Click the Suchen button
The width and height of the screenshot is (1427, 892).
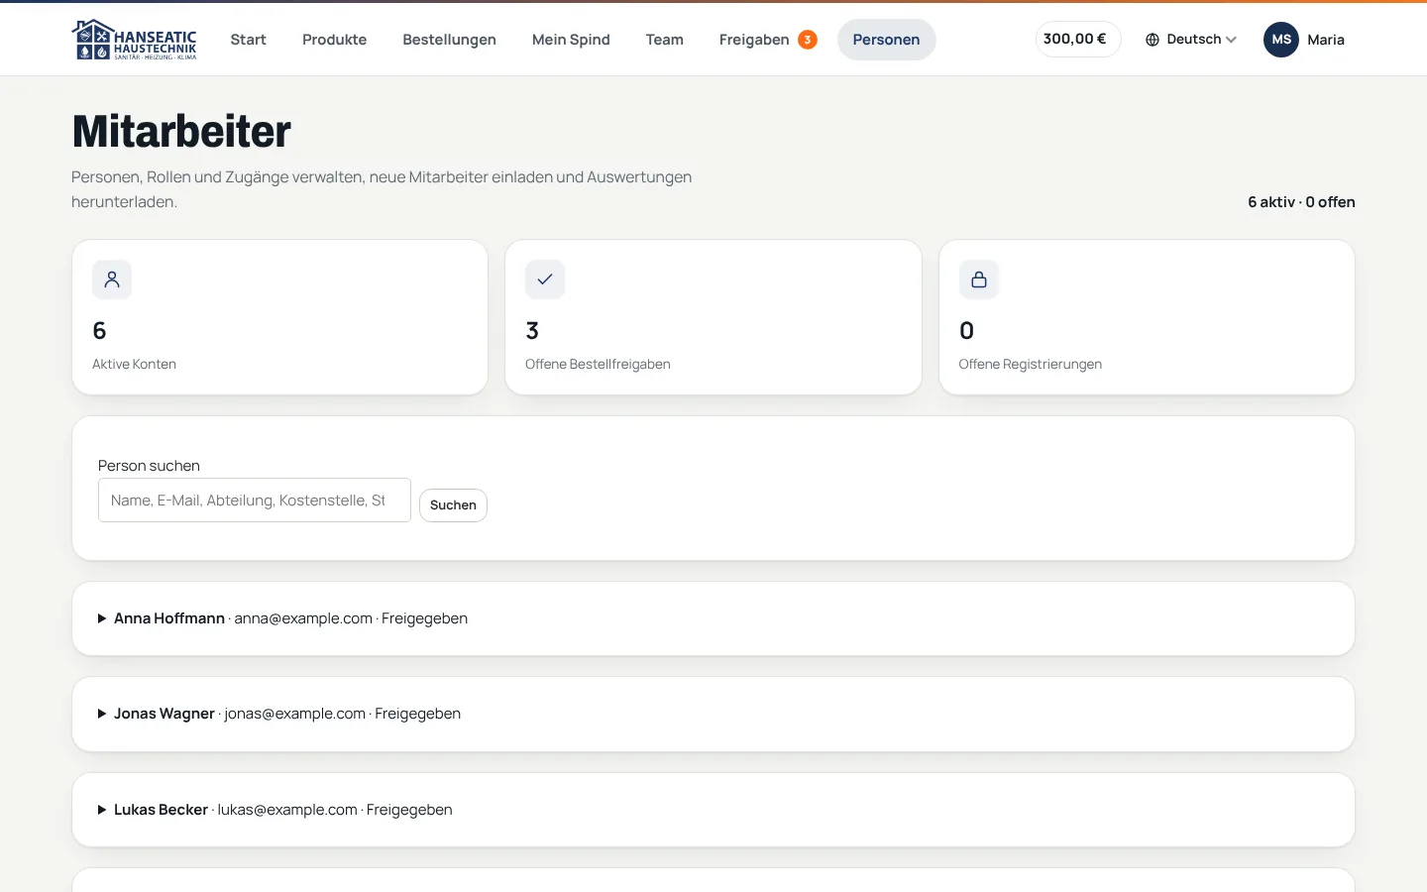(453, 505)
